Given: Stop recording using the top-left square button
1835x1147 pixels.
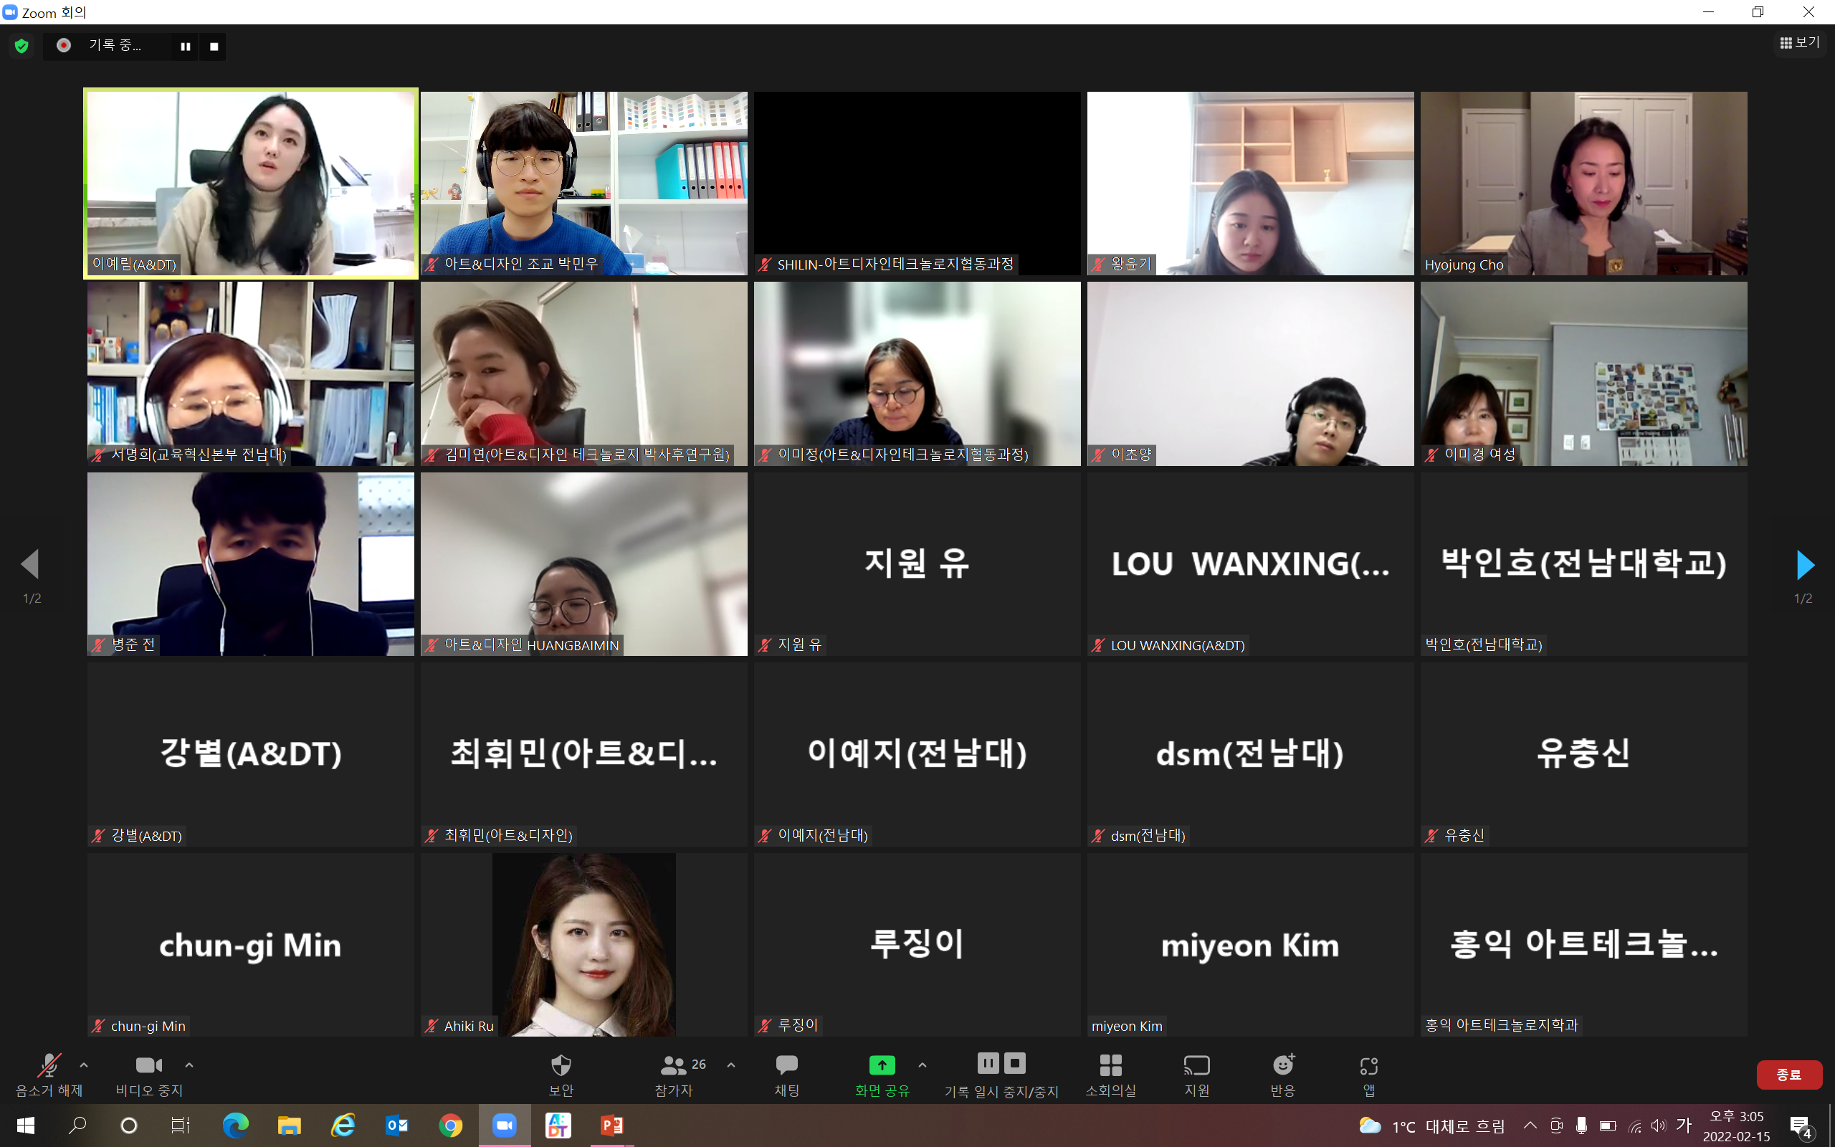Looking at the screenshot, I should [x=214, y=47].
